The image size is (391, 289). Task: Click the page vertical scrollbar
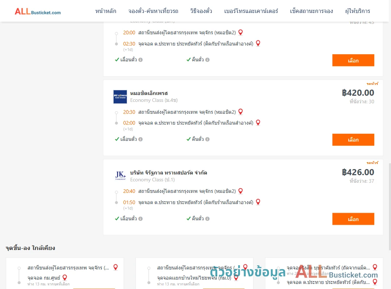pos(390,207)
